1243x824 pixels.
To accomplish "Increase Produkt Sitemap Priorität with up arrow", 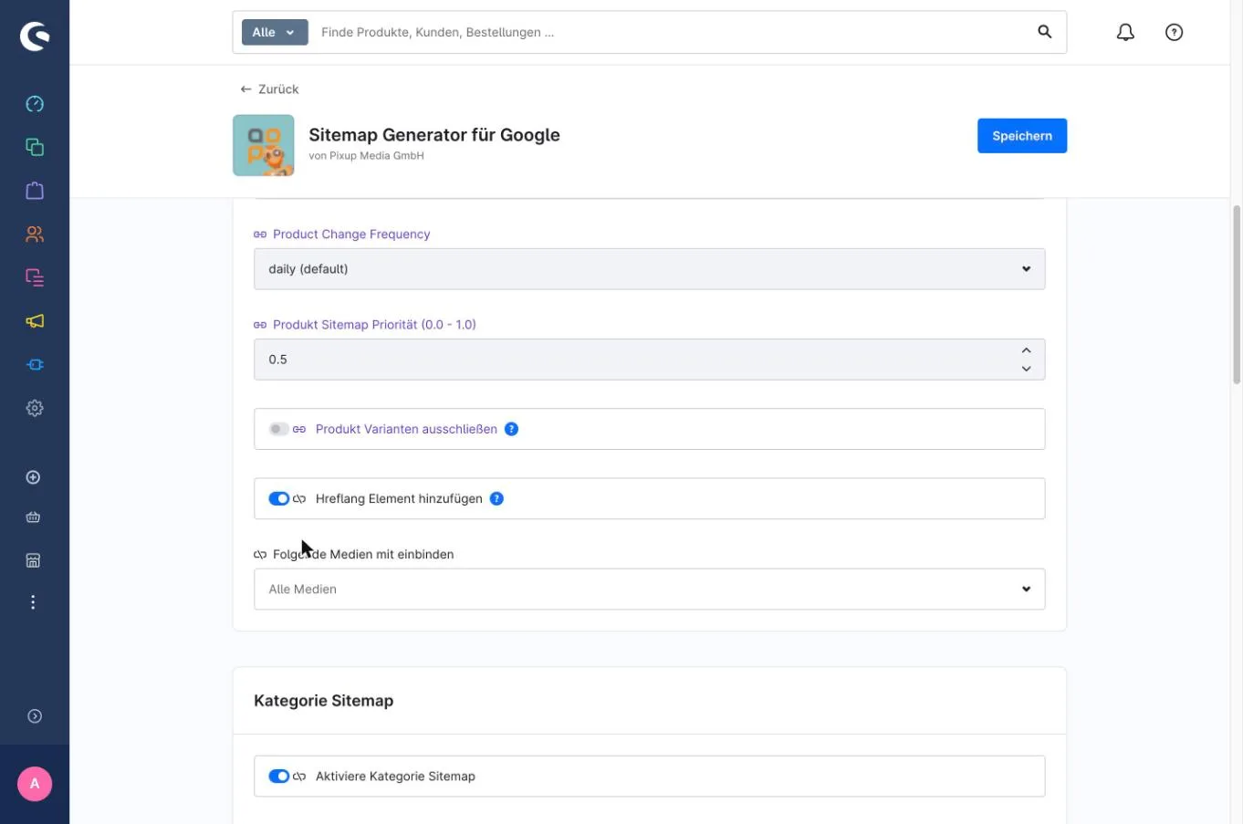I will (x=1026, y=350).
